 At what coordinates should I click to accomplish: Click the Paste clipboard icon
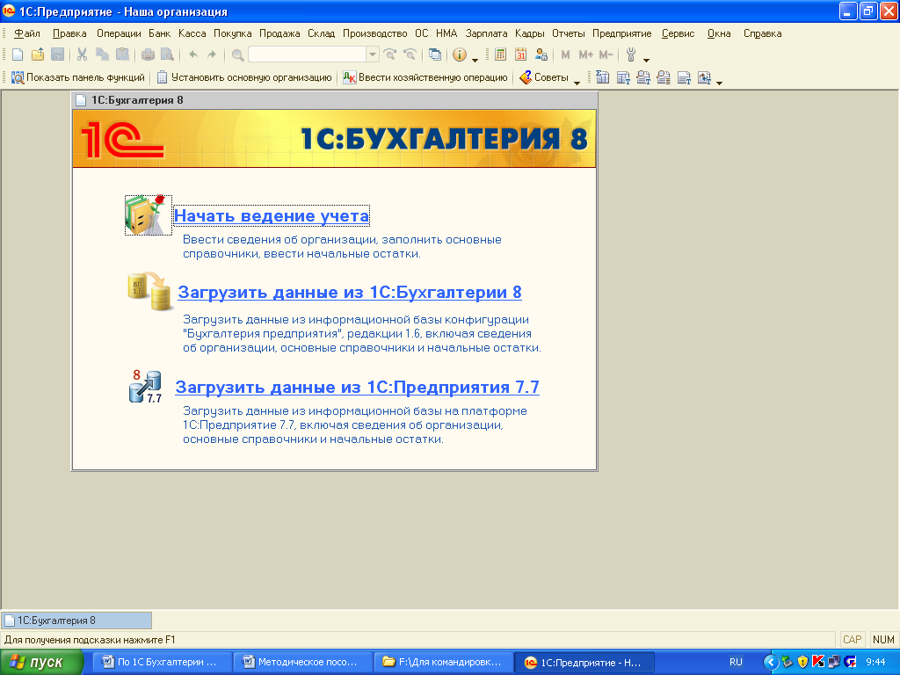122,54
